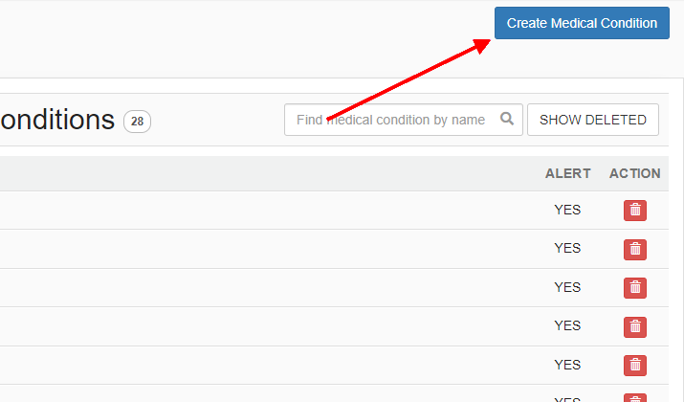Select the YES alert value in the first row
684x402 pixels.
click(x=567, y=210)
